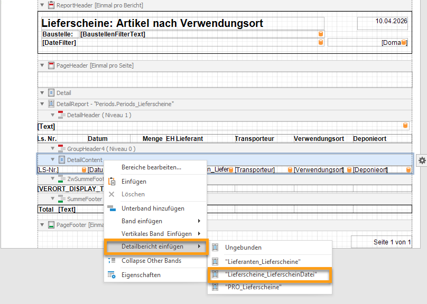Select the Menge column header
This screenshot has height=304, width=427.
tap(147, 139)
